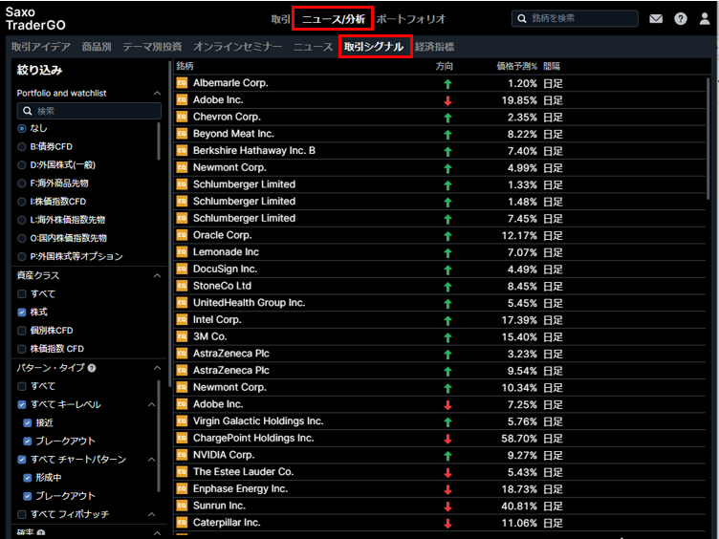
Task: Enable the 個別株CFD checkbox
Action: click(x=22, y=331)
